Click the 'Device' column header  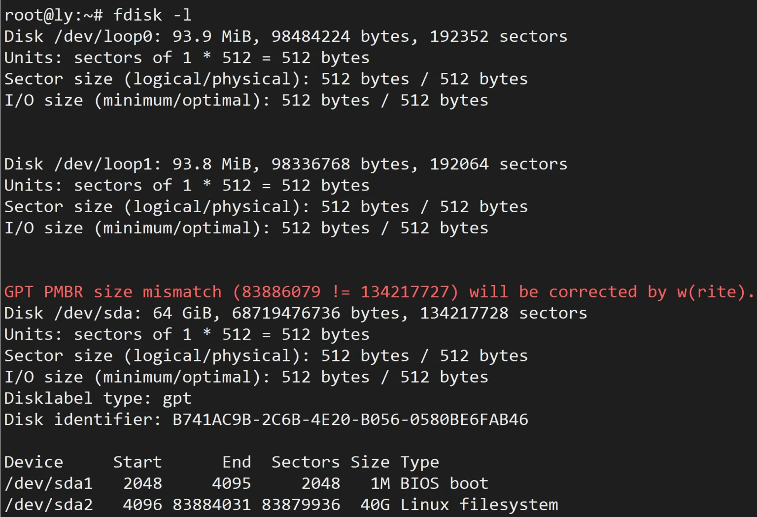tap(34, 462)
